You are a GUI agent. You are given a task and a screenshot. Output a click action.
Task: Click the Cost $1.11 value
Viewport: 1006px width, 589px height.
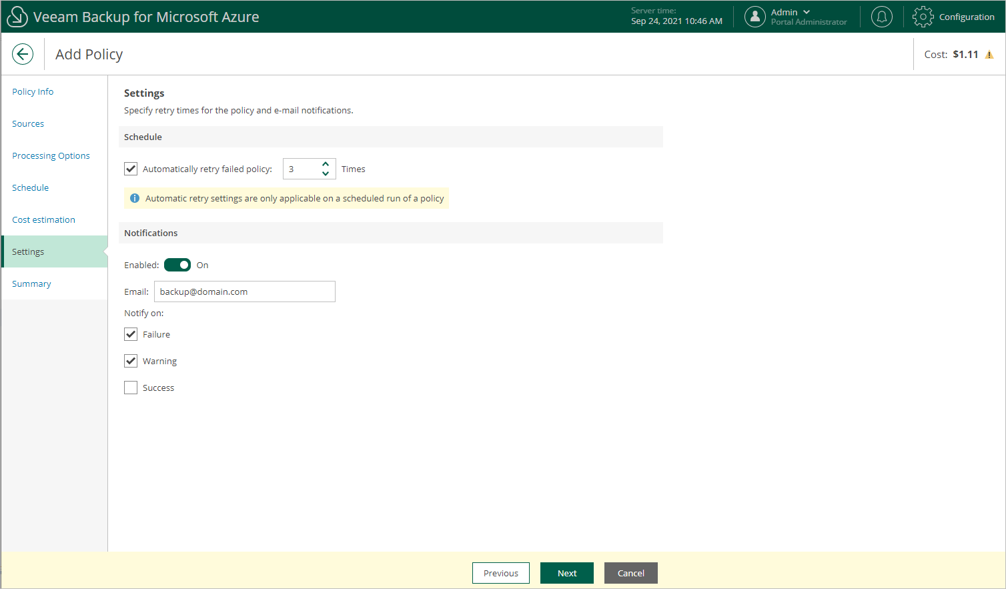click(965, 54)
